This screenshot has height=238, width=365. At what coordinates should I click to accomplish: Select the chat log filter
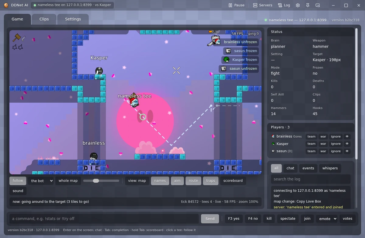click(x=290, y=168)
